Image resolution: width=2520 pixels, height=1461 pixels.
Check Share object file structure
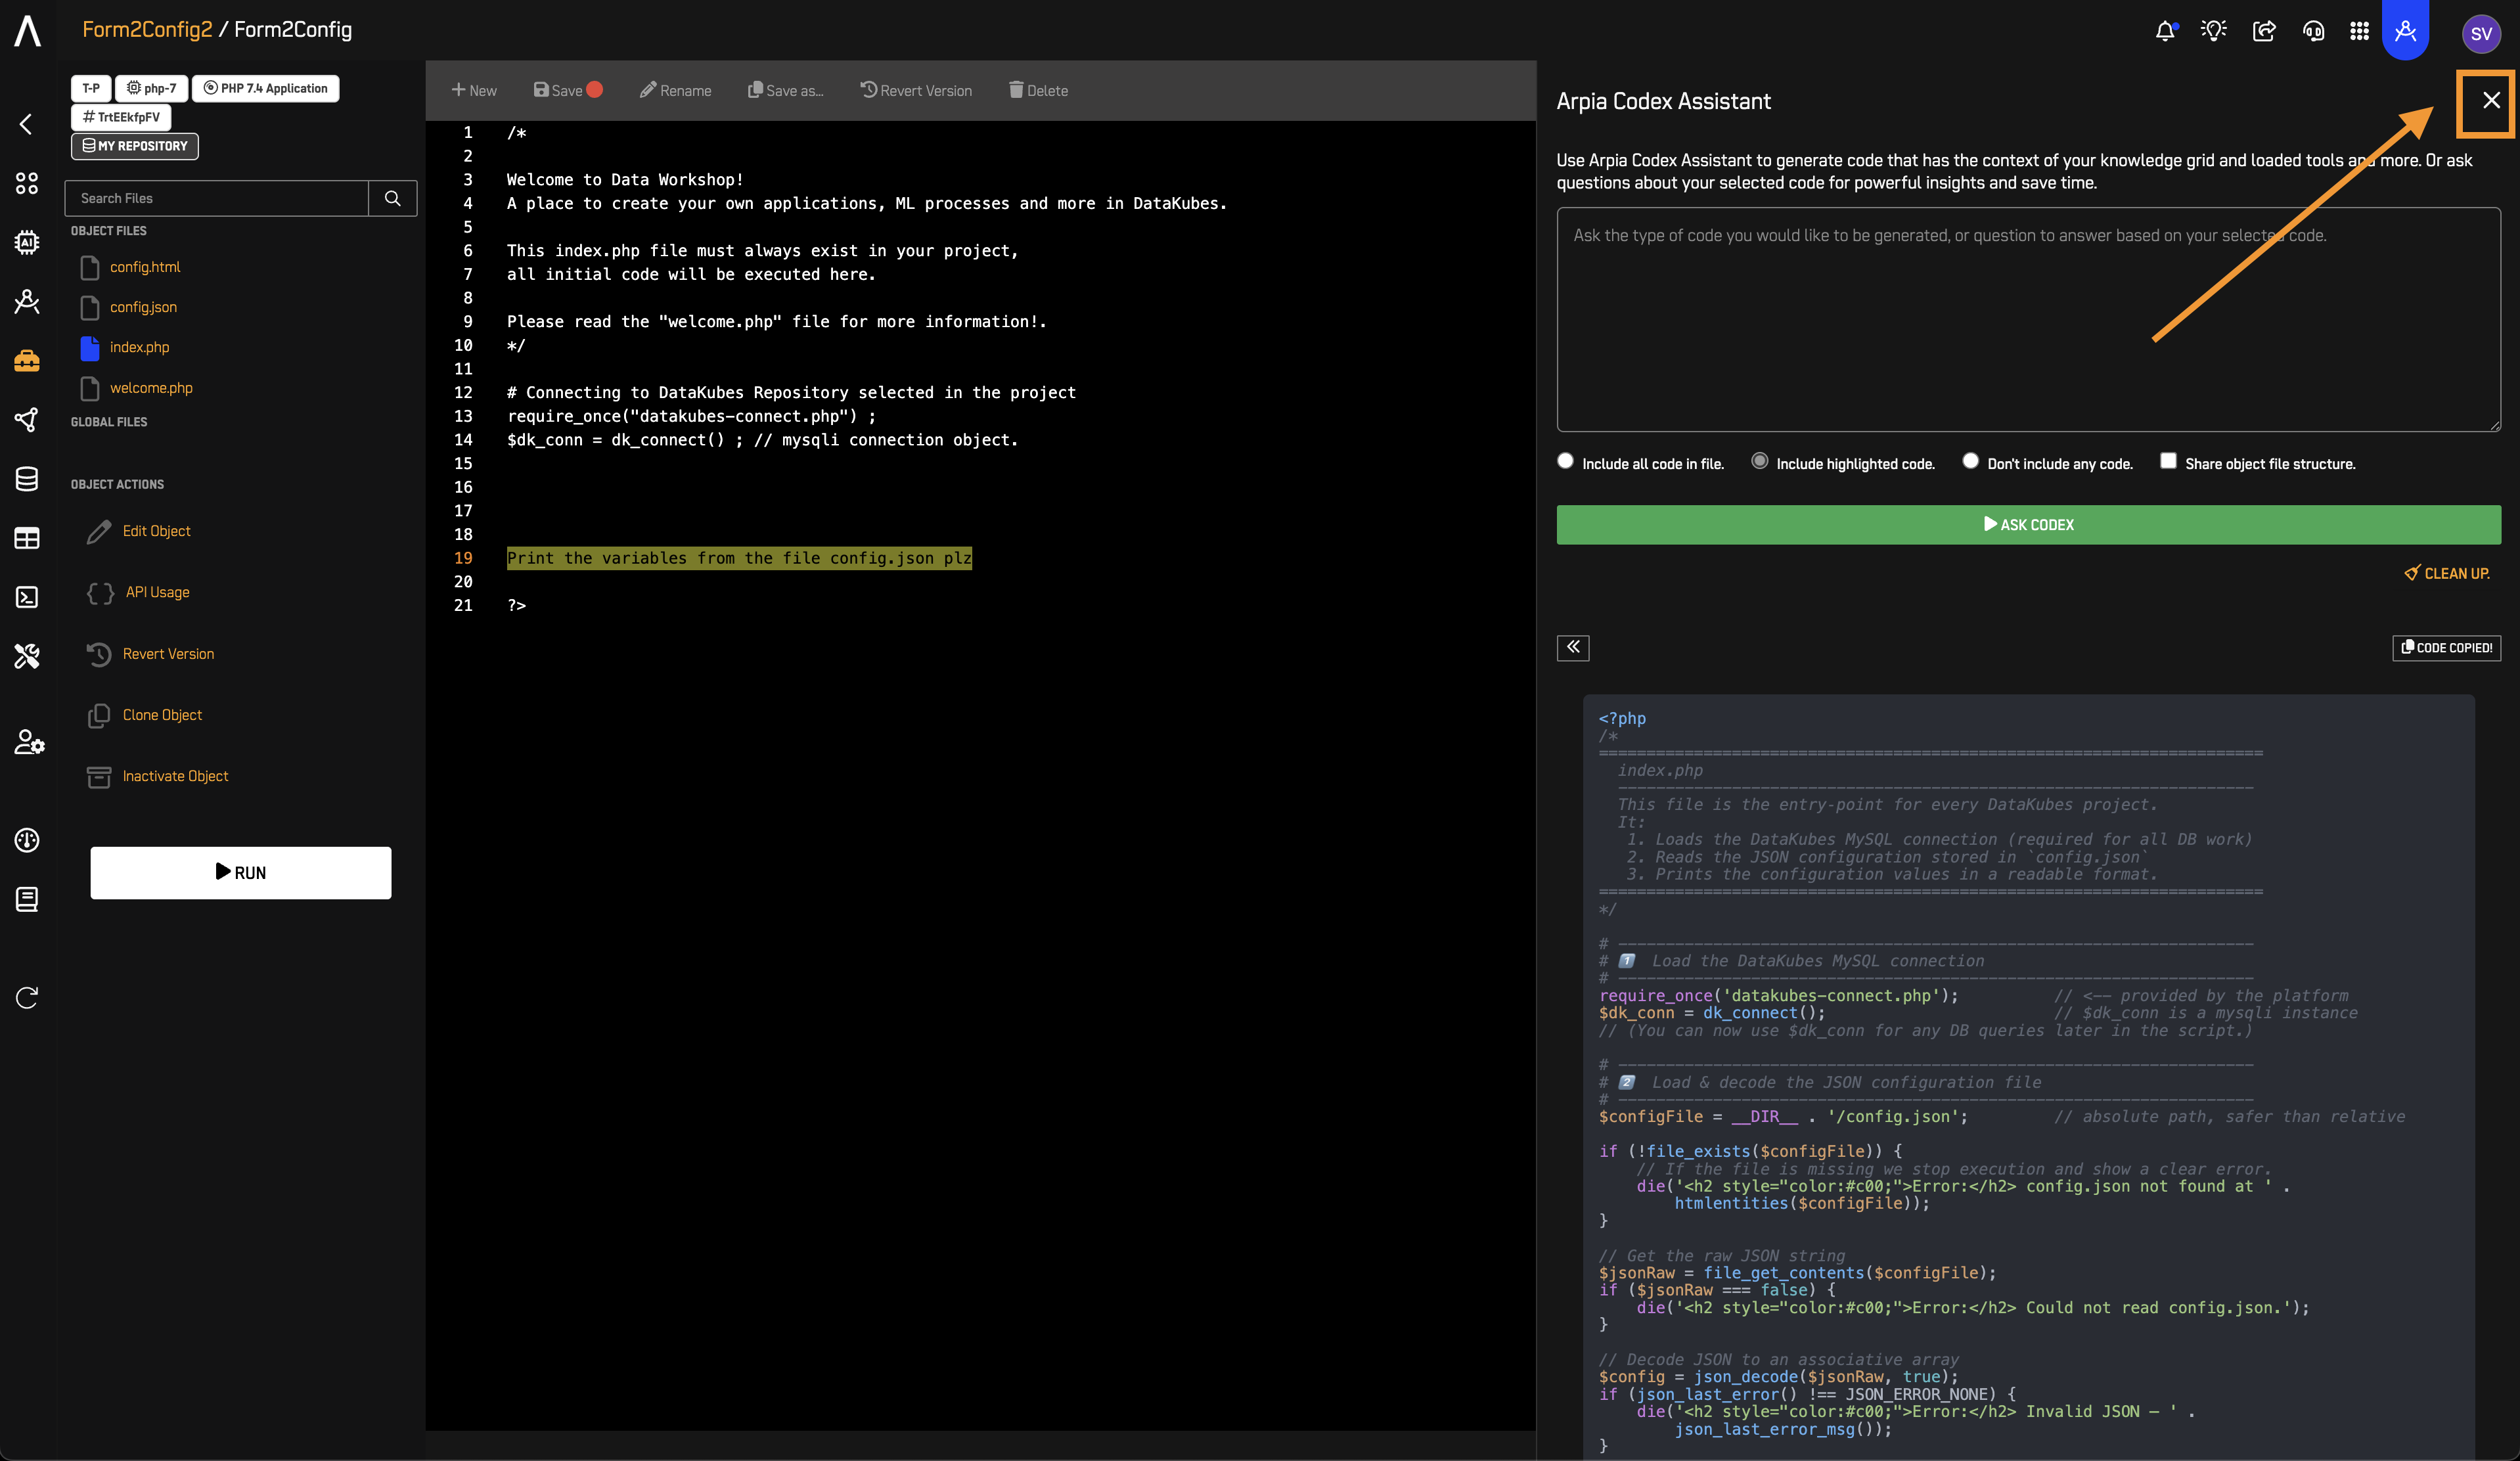coord(2168,461)
